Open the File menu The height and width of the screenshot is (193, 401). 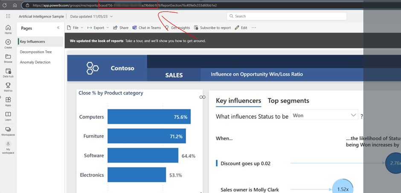coord(75,28)
